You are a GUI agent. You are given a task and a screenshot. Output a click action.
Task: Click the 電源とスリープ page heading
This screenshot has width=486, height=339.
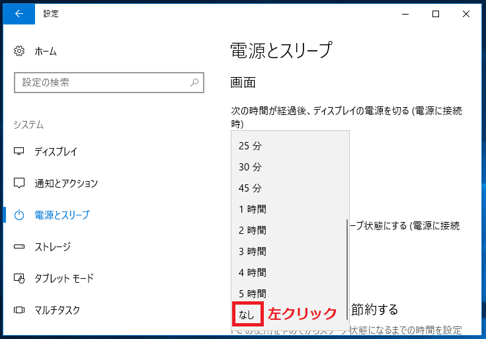(x=281, y=50)
